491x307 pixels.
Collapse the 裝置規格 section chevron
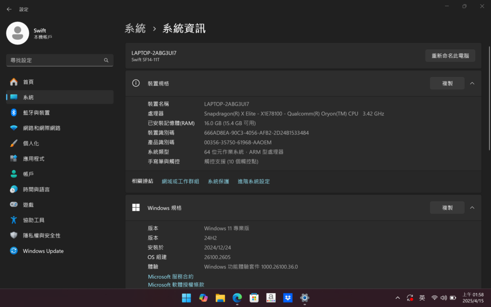point(472,83)
